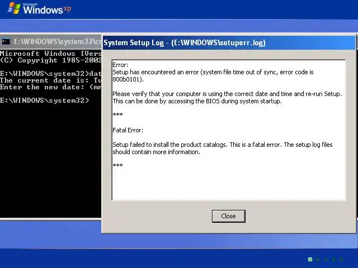Click the Copyright 1985-2002 console line
Screen dimensions: 358x268
click(51, 60)
